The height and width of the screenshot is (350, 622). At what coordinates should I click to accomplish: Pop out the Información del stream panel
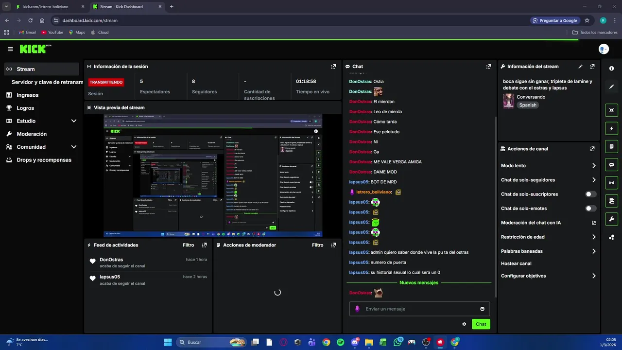pyautogui.click(x=592, y=67)
